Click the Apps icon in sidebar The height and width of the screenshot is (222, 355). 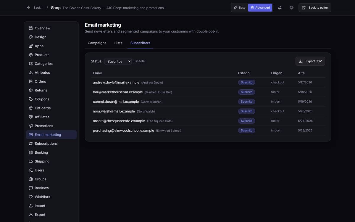click(x=31, y=46)
